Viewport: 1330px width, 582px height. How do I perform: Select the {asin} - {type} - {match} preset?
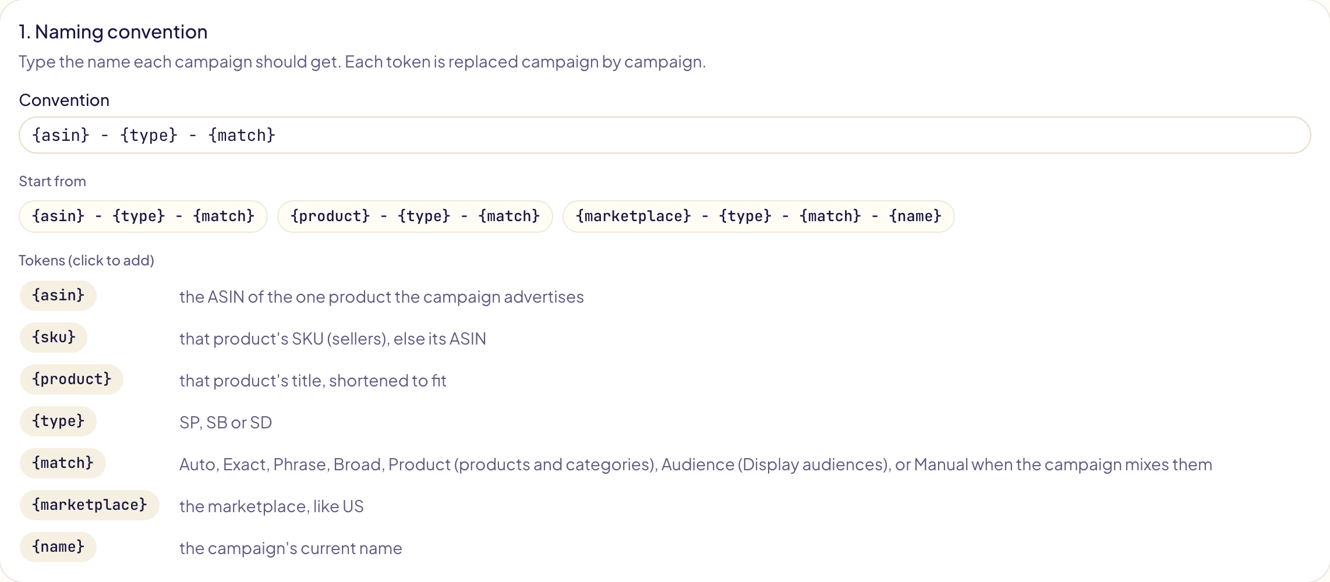click(143, 217)
